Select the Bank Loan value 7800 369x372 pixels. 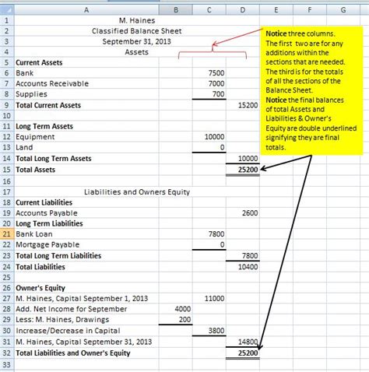point(209,234)
